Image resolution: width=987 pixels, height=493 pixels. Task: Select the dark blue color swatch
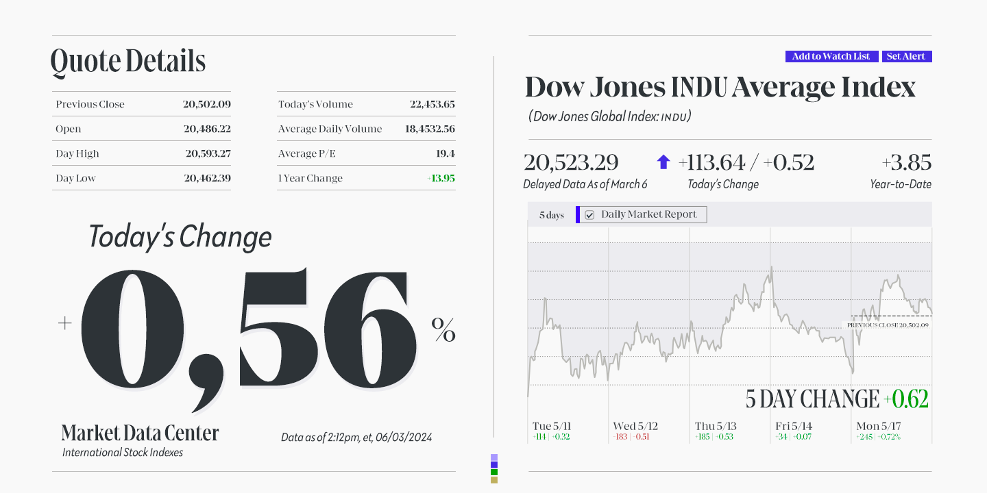tap(494, 465)
